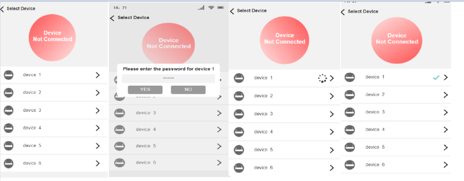Click the teal checkmark next to device 1
464x181 pixels.
pyautogui.click(x=436, y=78)
